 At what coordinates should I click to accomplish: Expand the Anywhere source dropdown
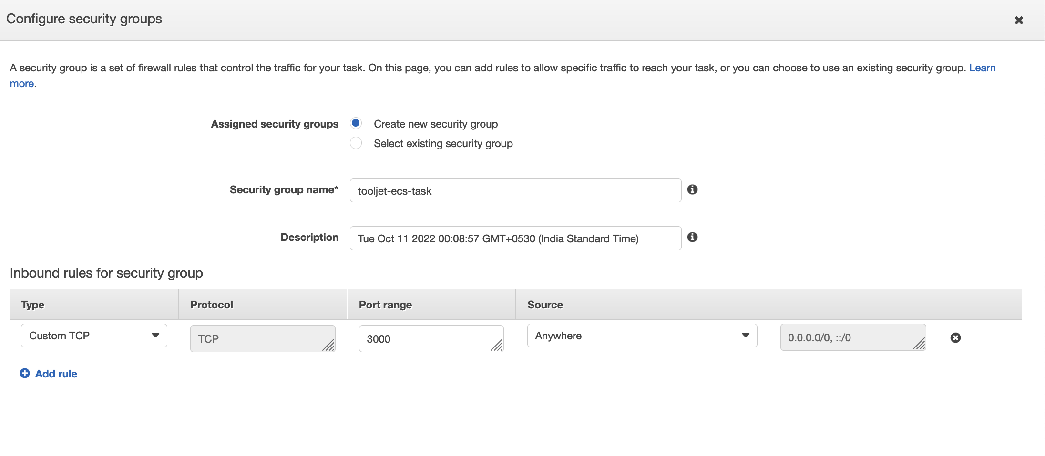pos(642,336)
